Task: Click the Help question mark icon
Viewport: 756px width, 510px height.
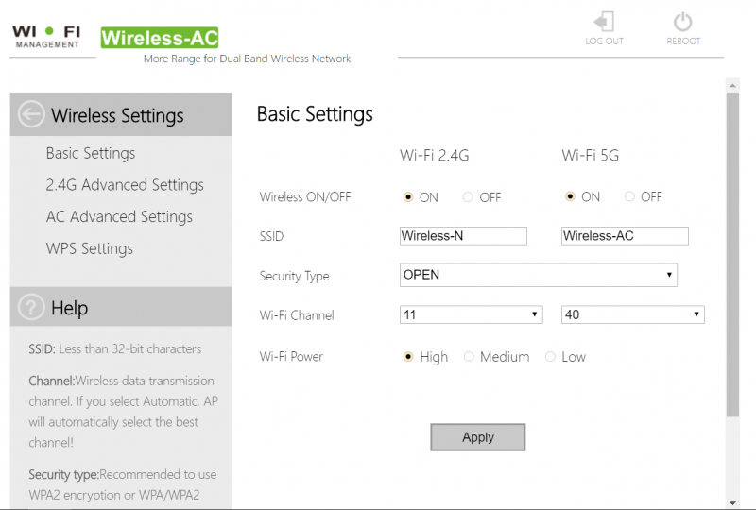Action: [31, 307]
